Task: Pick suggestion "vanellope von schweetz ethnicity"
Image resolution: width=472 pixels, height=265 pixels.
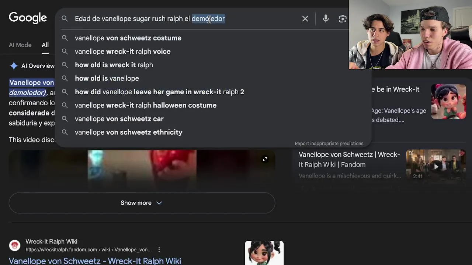Action: click(x=129, y=132)
